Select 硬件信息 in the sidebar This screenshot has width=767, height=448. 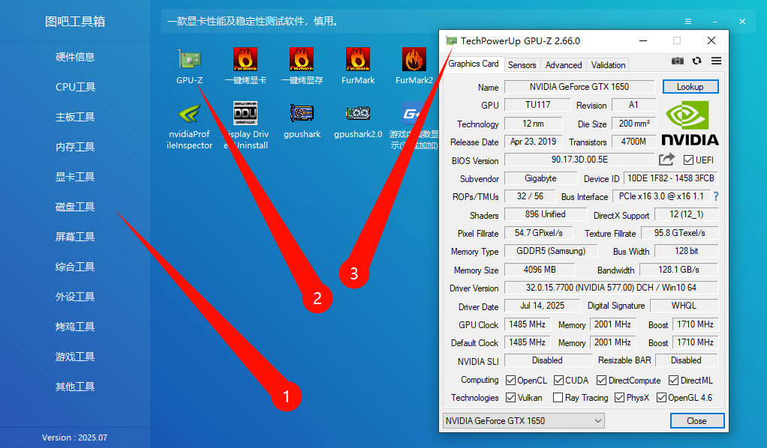75,57
